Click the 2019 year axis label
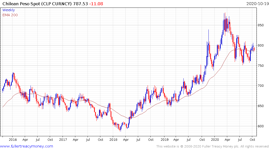The image size is (269, 150). tap(164, 139)
